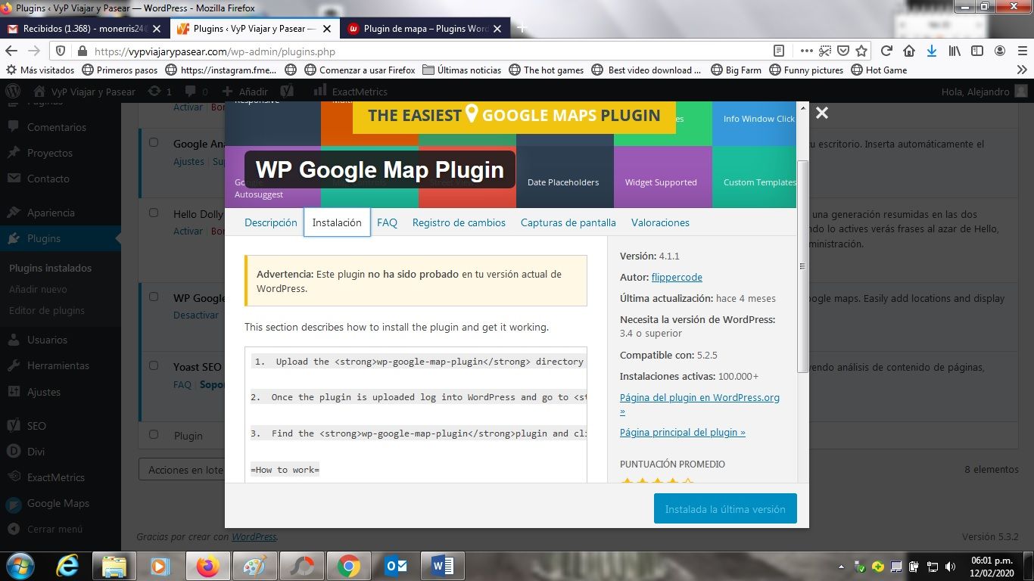Tick the WP Google plugin row checkbox
The height and width of the screenshot is (581, 1034).
154,297
